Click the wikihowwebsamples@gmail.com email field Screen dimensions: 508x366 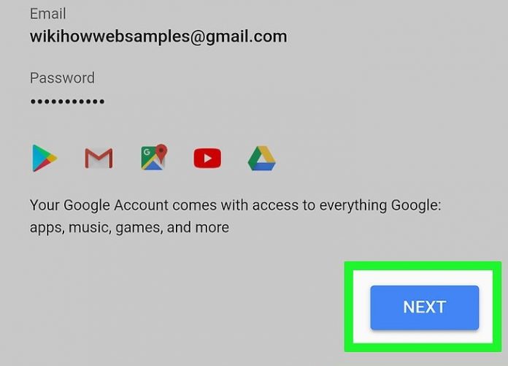[x=158, y=37]
